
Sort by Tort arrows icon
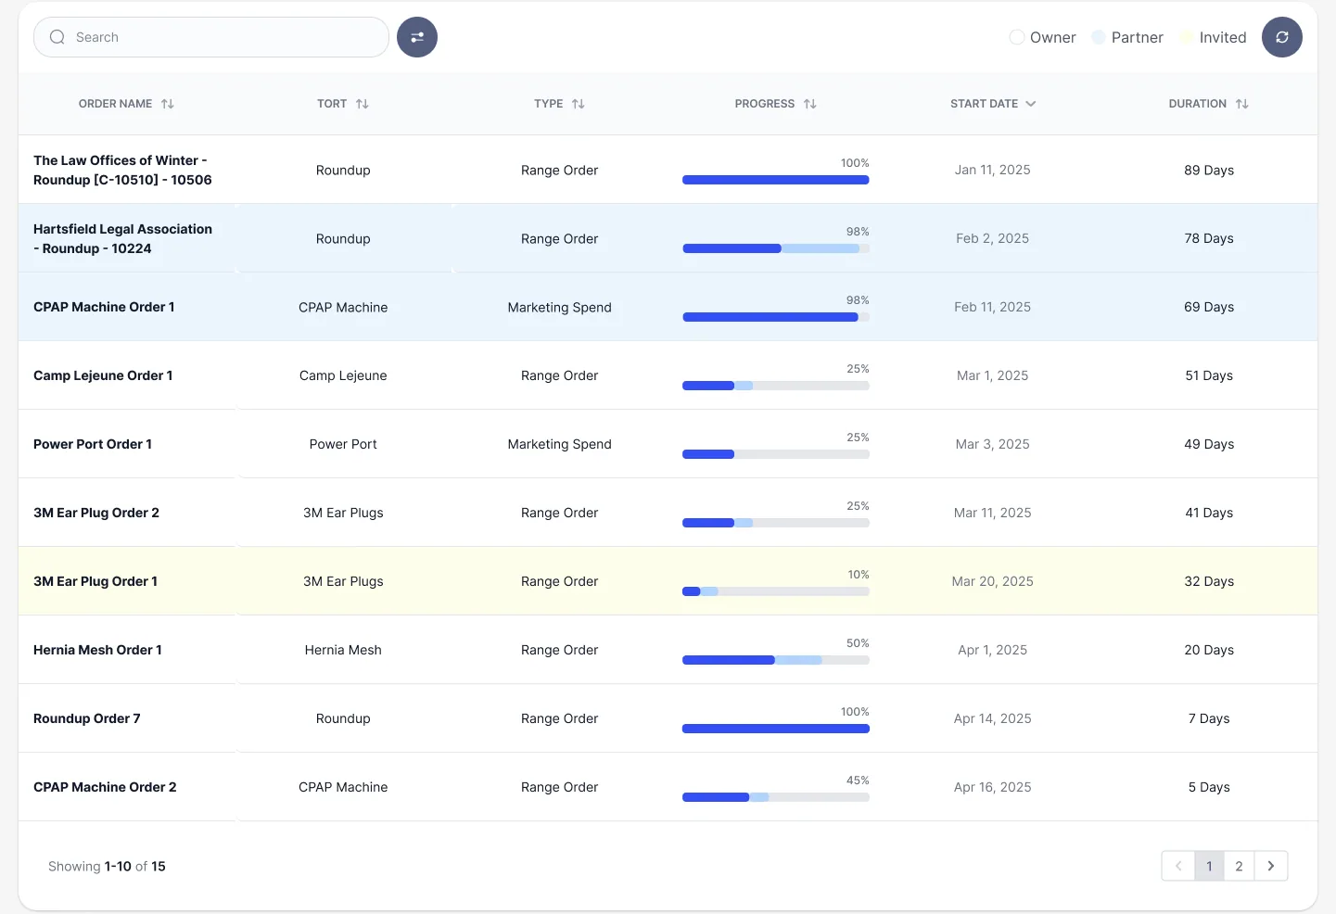click(363, 104)
